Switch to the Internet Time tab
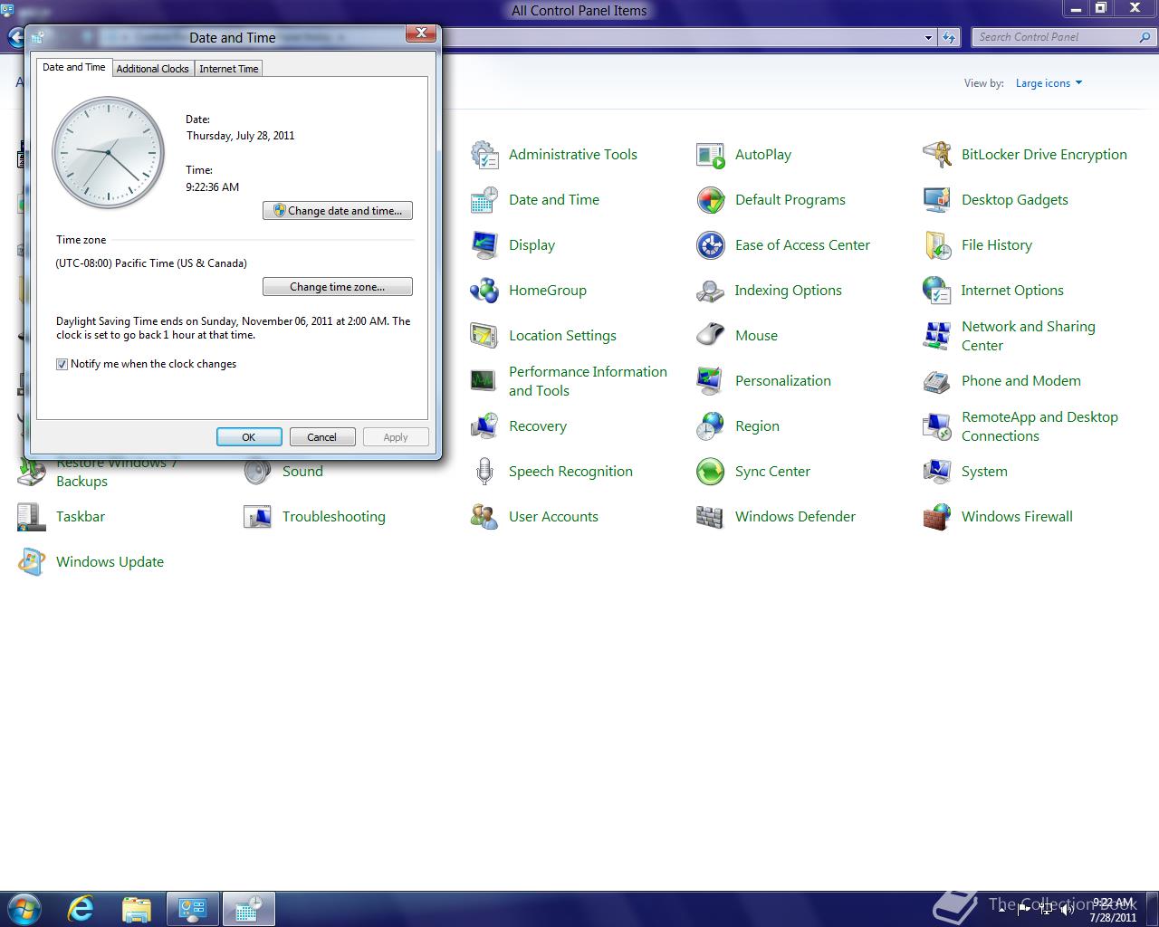Screen dimensions: 1159x927 click(x=229, y=69)
